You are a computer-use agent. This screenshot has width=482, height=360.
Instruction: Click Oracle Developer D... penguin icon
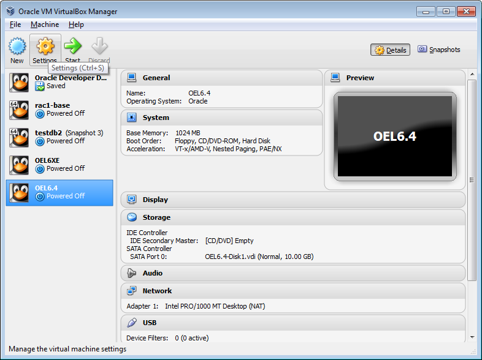pos(19,83)
